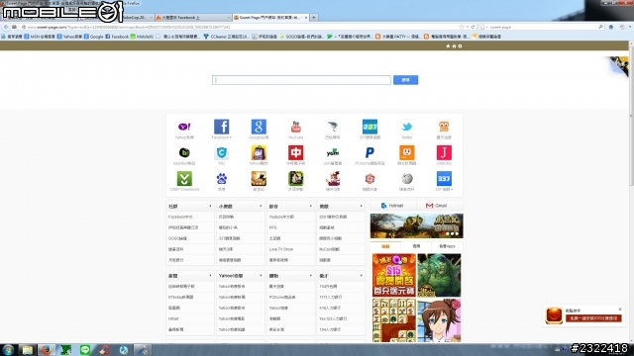Open the PPS link
Screen dimensions: 634x356
tap(273, 227)
